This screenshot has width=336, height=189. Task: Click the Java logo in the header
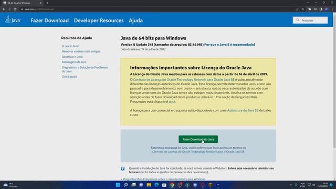[13, 20]
